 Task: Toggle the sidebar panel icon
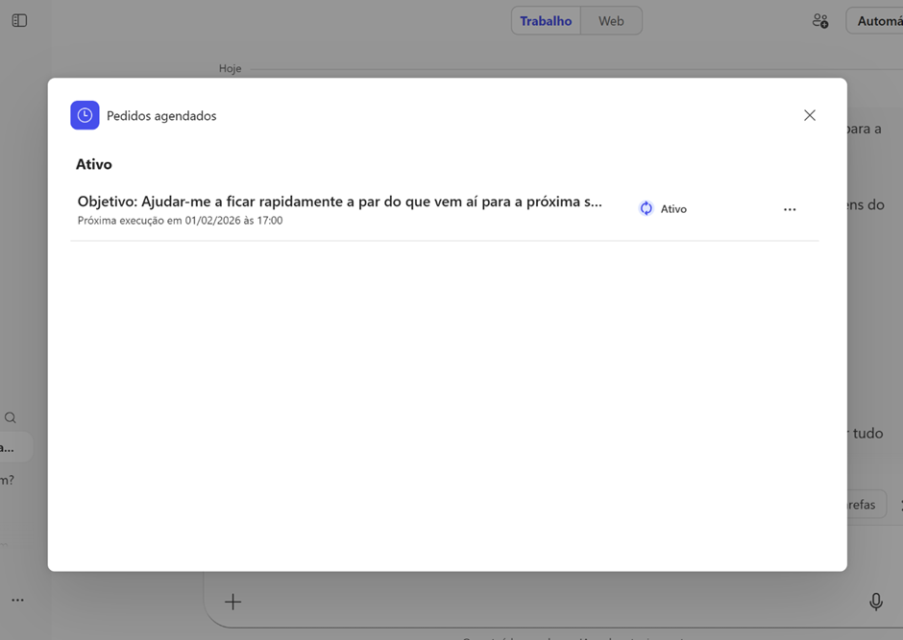click(x=19, y=20)
